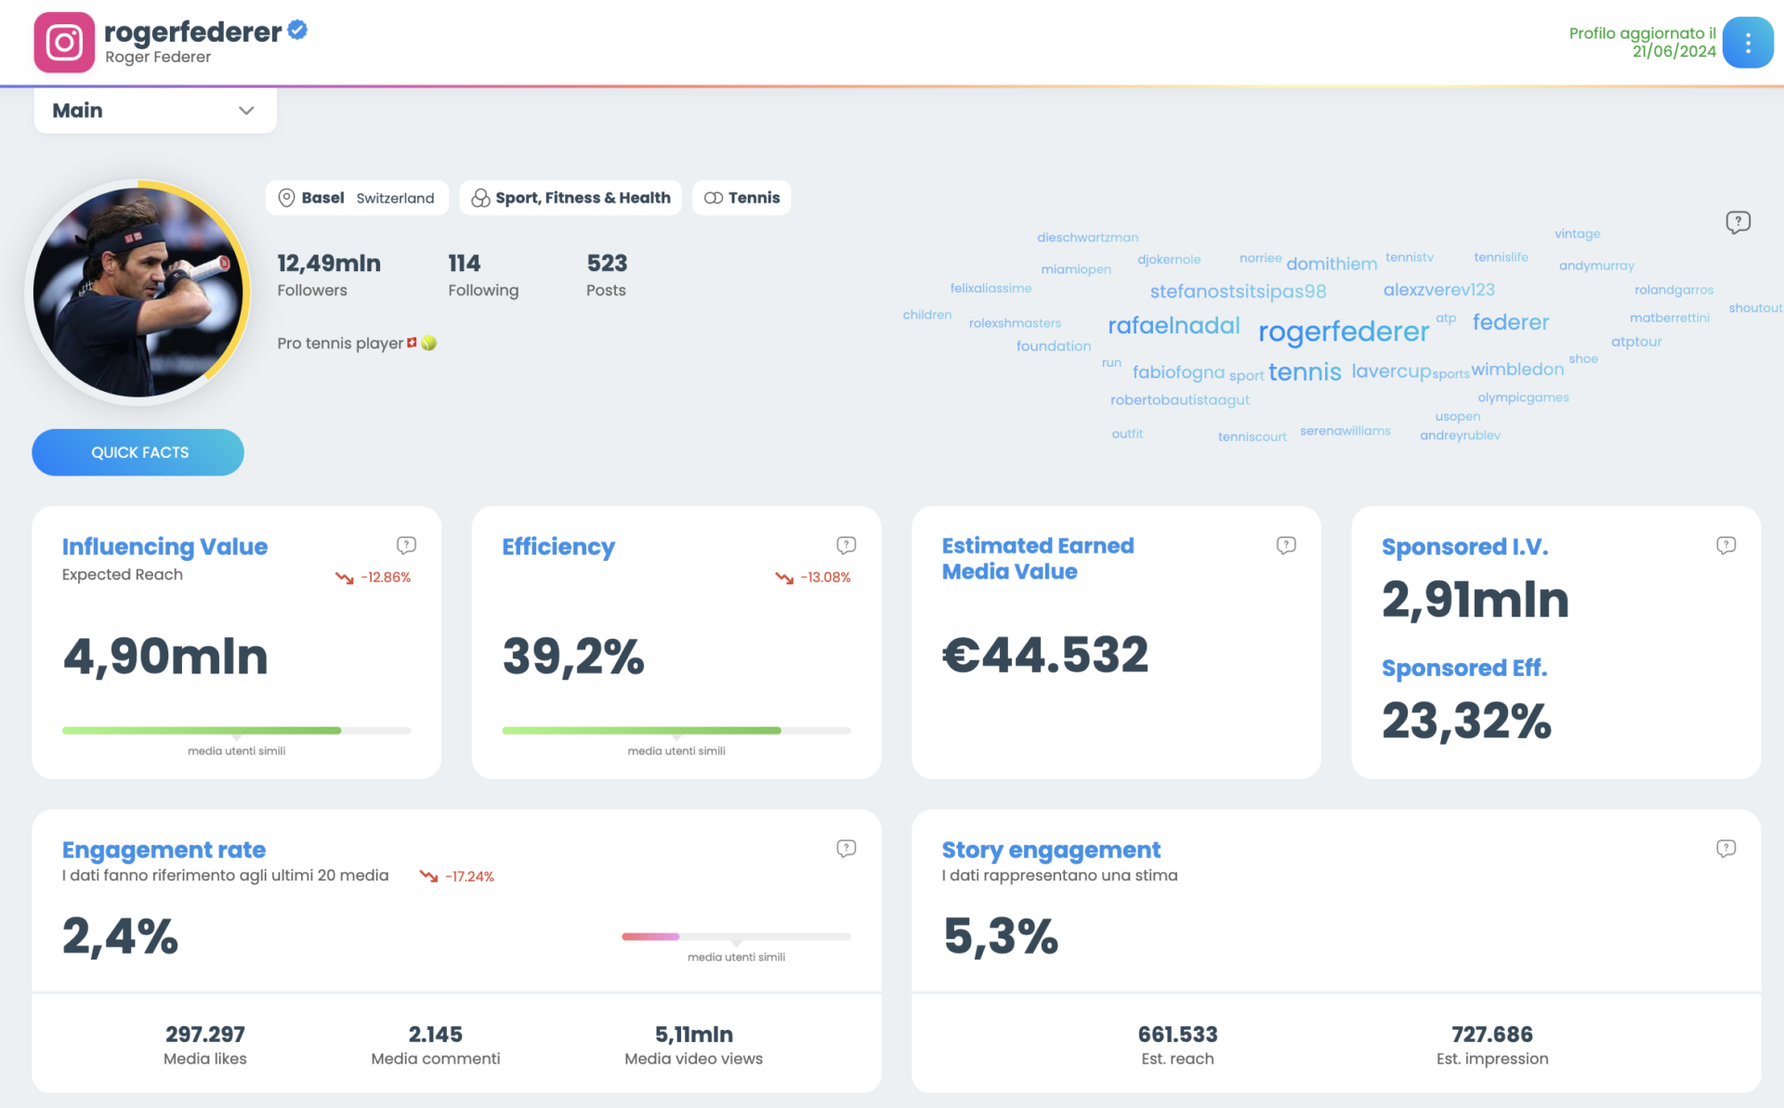Image resolution: width=1784 pixels, height=1108 pixels.
Task: Open help icon on Efficiency card
Action: point(846,545)
